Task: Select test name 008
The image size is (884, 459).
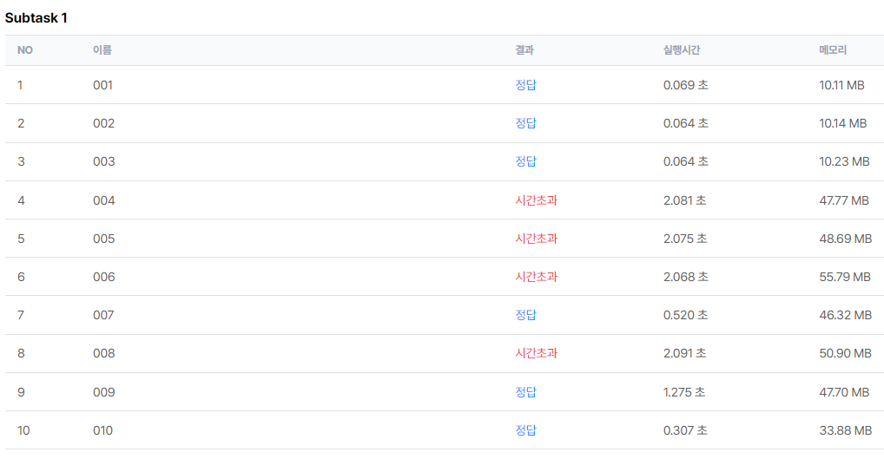Action: tap(103, 353)
